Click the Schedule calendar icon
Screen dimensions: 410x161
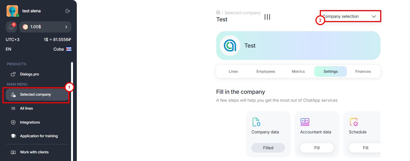click(x=354, y=122)
